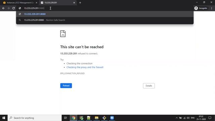
Task: Open the taskbar clock showing 25-11-2020
Action: pyautogui.click(x=201, y=118)
